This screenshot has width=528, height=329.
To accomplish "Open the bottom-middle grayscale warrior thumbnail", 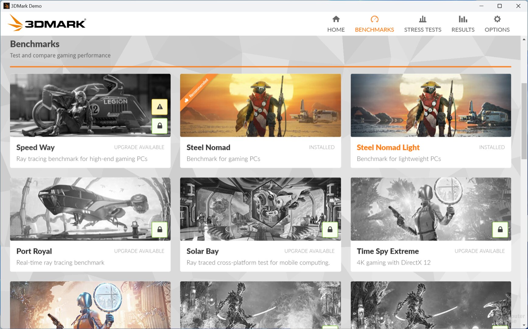I will tap(261, 305).
